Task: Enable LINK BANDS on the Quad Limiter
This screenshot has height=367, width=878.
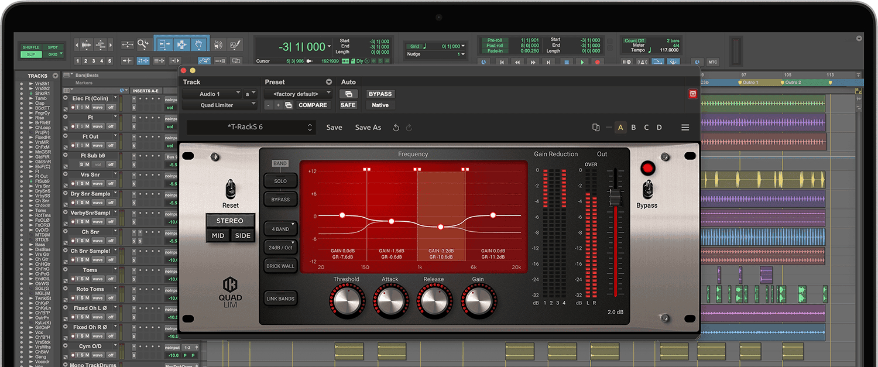Action: tap(280, 298)
